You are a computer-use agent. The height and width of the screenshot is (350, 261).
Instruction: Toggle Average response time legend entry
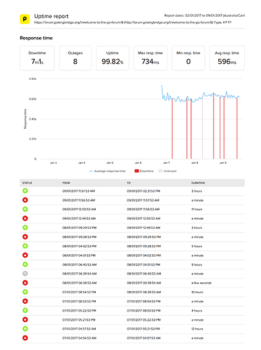[x=107, y=171]
